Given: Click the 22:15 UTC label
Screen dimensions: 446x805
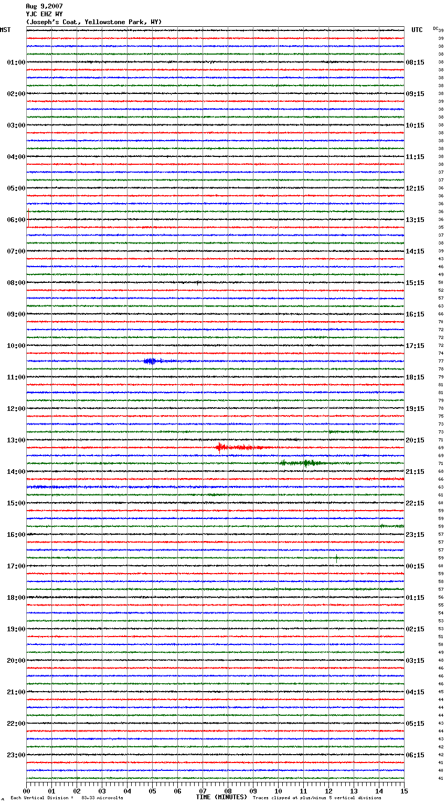Looking at the screenshot, I should [415, 503].
